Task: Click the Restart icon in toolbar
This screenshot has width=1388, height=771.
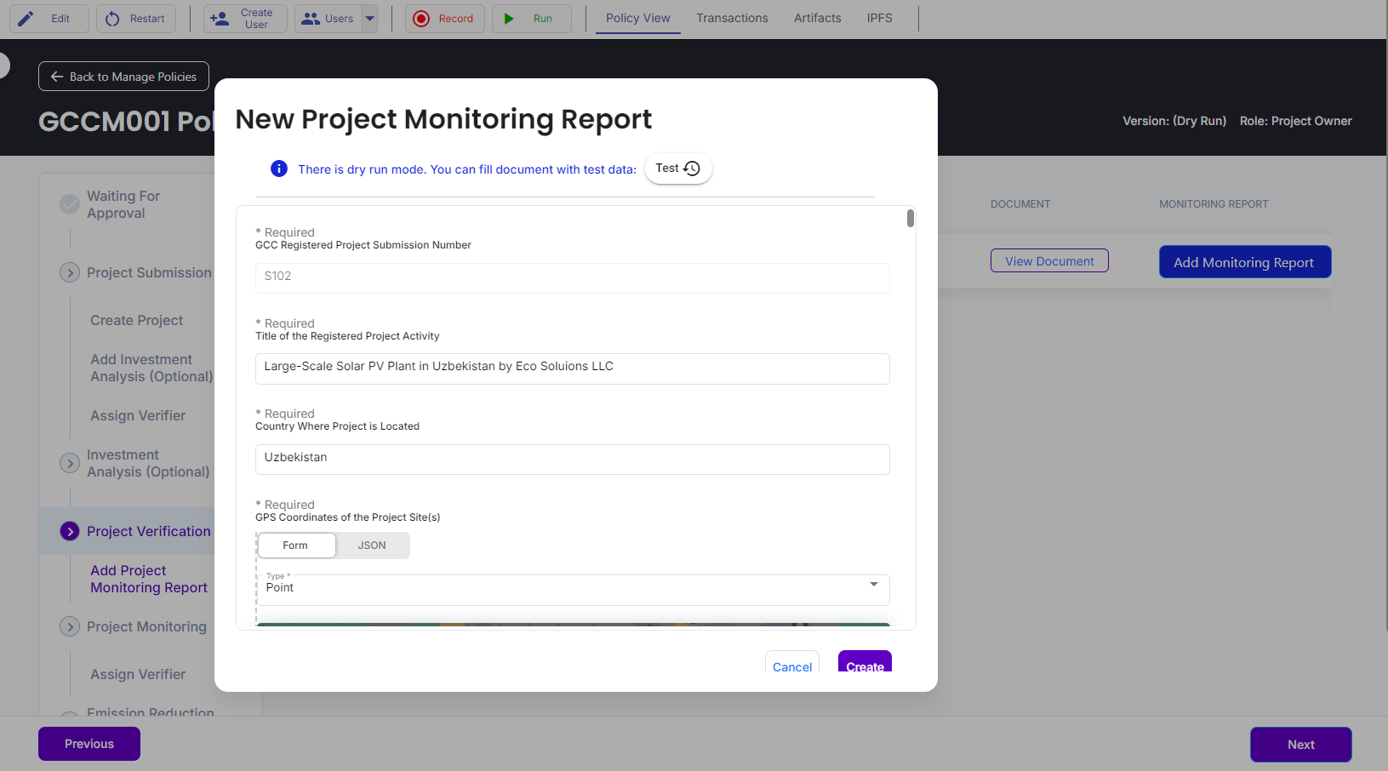Action: pyautogui.click(x=113, y=19)
